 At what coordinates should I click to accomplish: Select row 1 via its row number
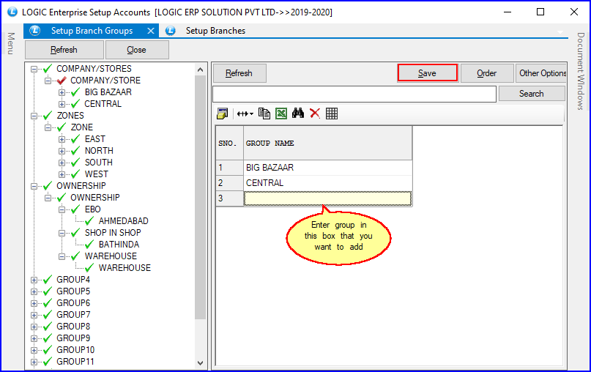tap(229, 168)
